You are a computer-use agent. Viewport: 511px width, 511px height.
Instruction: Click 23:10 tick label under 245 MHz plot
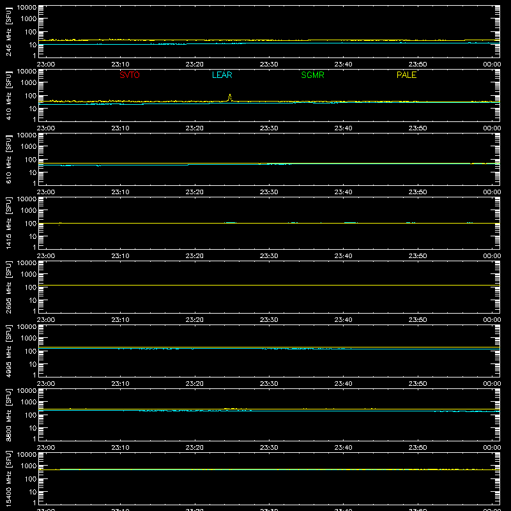pyautogui.click(x=120, y=65)
